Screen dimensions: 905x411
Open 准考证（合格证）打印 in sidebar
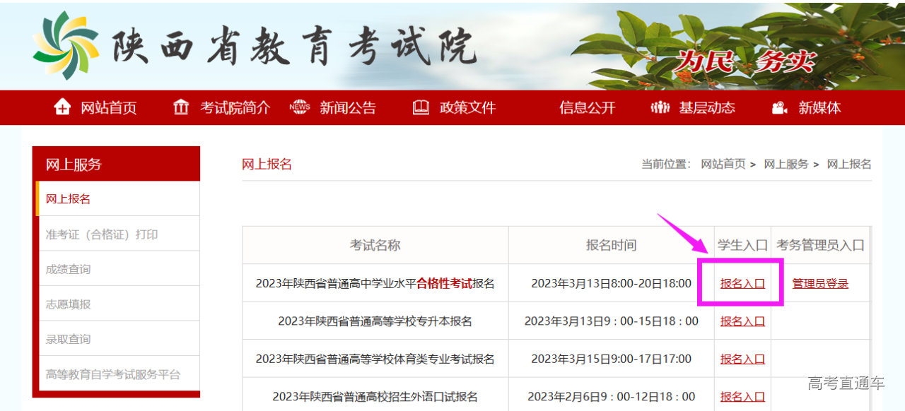[x=101, y=234]
